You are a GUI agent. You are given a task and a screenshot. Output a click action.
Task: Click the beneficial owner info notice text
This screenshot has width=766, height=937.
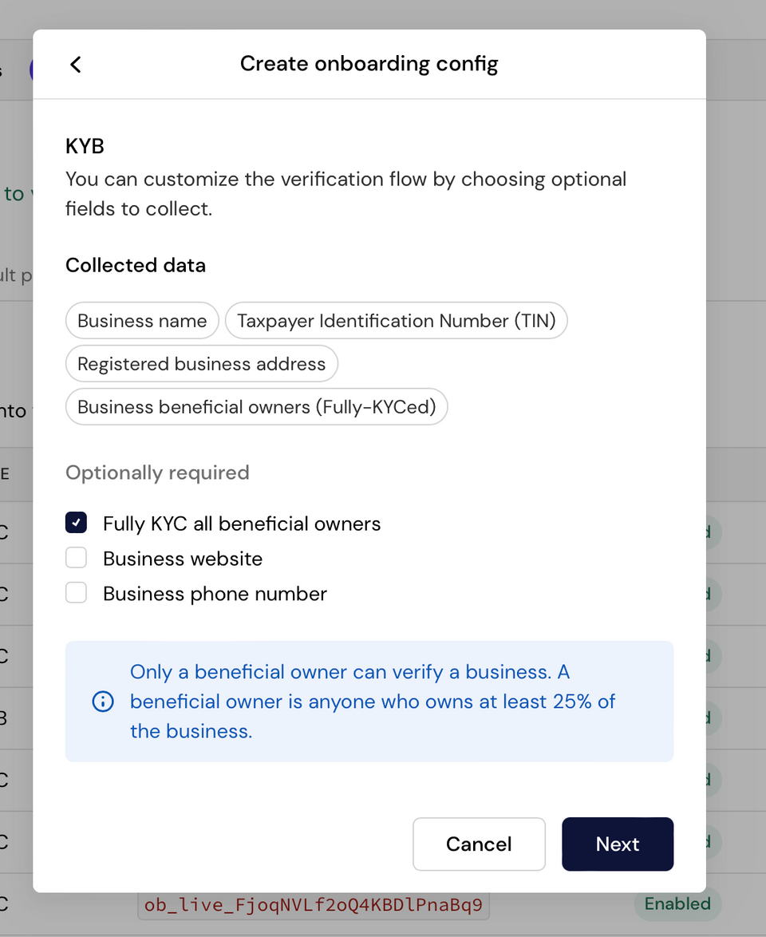(x=373, y=702)
